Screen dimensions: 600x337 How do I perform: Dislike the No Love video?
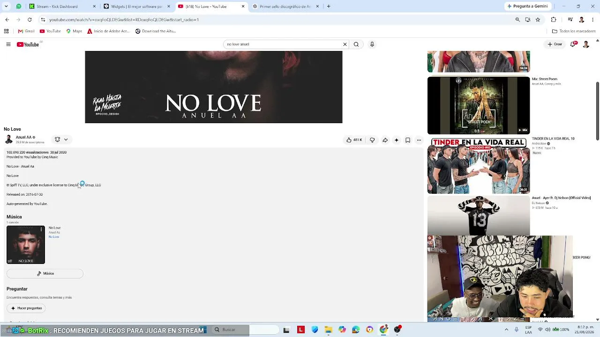(x=372, y=140)
